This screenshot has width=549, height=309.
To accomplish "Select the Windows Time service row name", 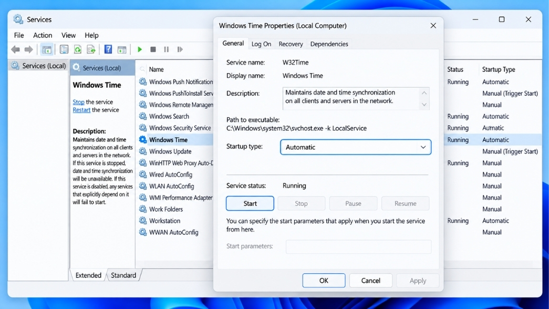I will click(x=169, y=140).
